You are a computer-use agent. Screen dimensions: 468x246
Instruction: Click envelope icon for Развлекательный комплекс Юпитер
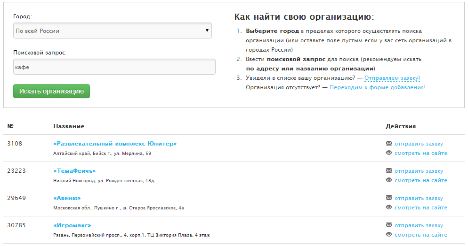388,144
